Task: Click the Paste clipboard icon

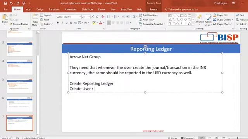Action: 5,17
